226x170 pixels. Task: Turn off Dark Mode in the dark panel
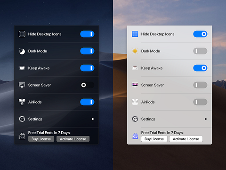[x=87, y=51]
